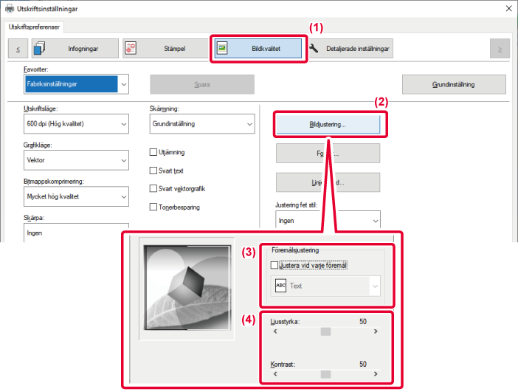Open Detaljerade inställningar tab

click(350, 48)
